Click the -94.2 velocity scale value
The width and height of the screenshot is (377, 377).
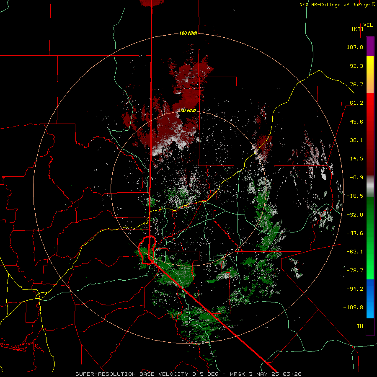355,289
